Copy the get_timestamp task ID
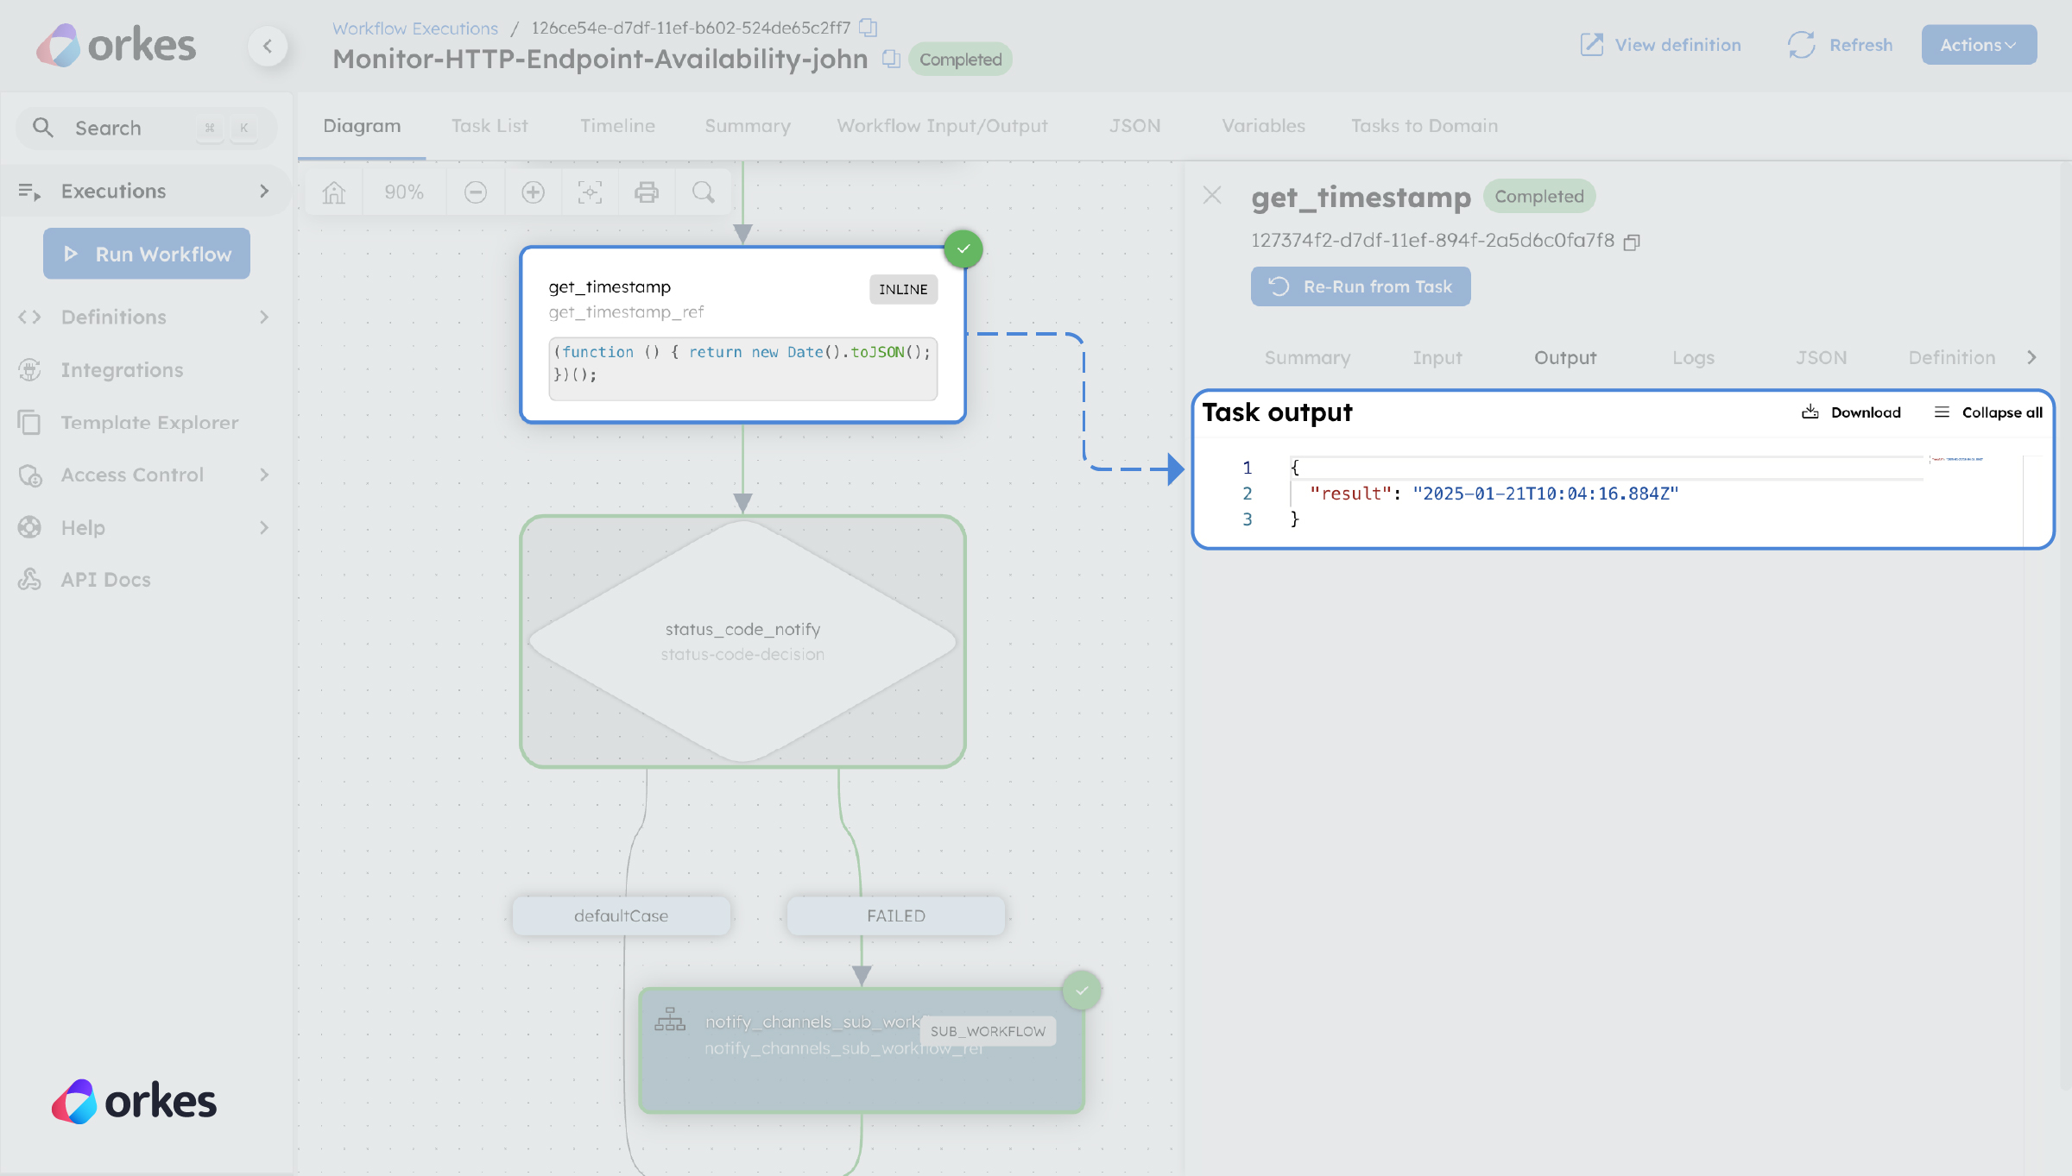The height and width of the screenshot is (1176, 2072). coord(1631,242)
